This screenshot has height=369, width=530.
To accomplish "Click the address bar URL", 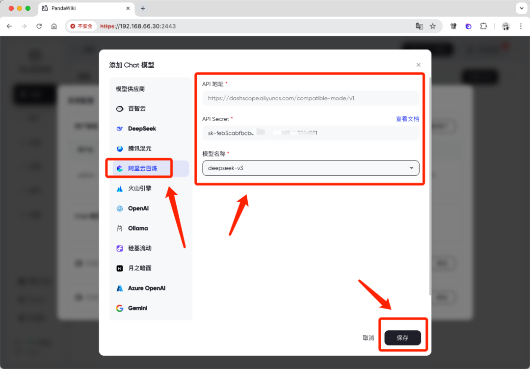I will coord(138,26).
